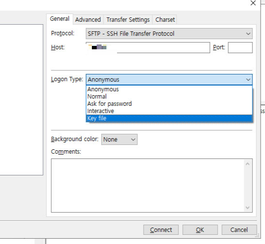Choose Ask for password option
The image size is (265, 244).
click(169, 104)
